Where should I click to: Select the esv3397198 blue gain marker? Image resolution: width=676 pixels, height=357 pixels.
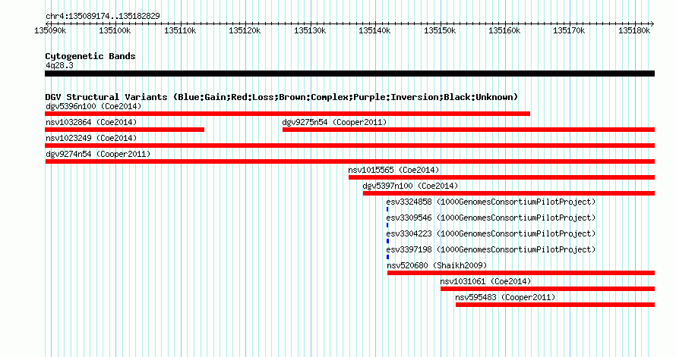click(387, 257)
